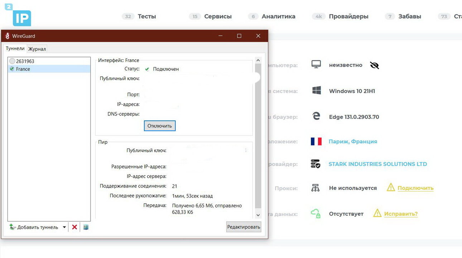Click the proxy network icon
The image size is (462, 258).
tap(315, 188)
